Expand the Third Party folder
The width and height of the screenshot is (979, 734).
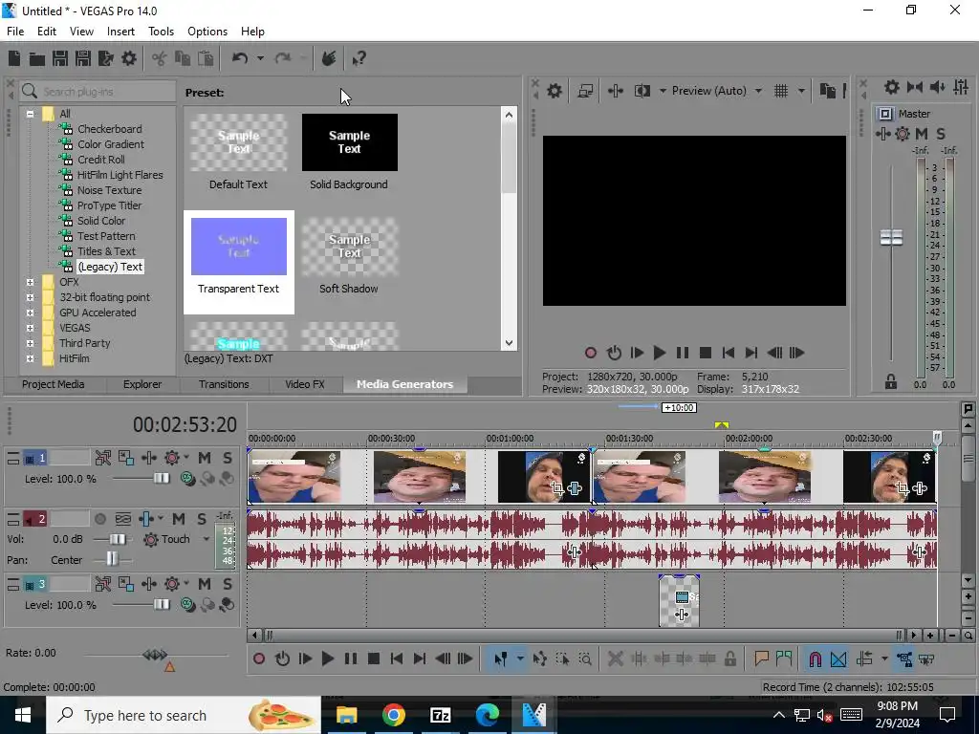(x=30, y=343)
